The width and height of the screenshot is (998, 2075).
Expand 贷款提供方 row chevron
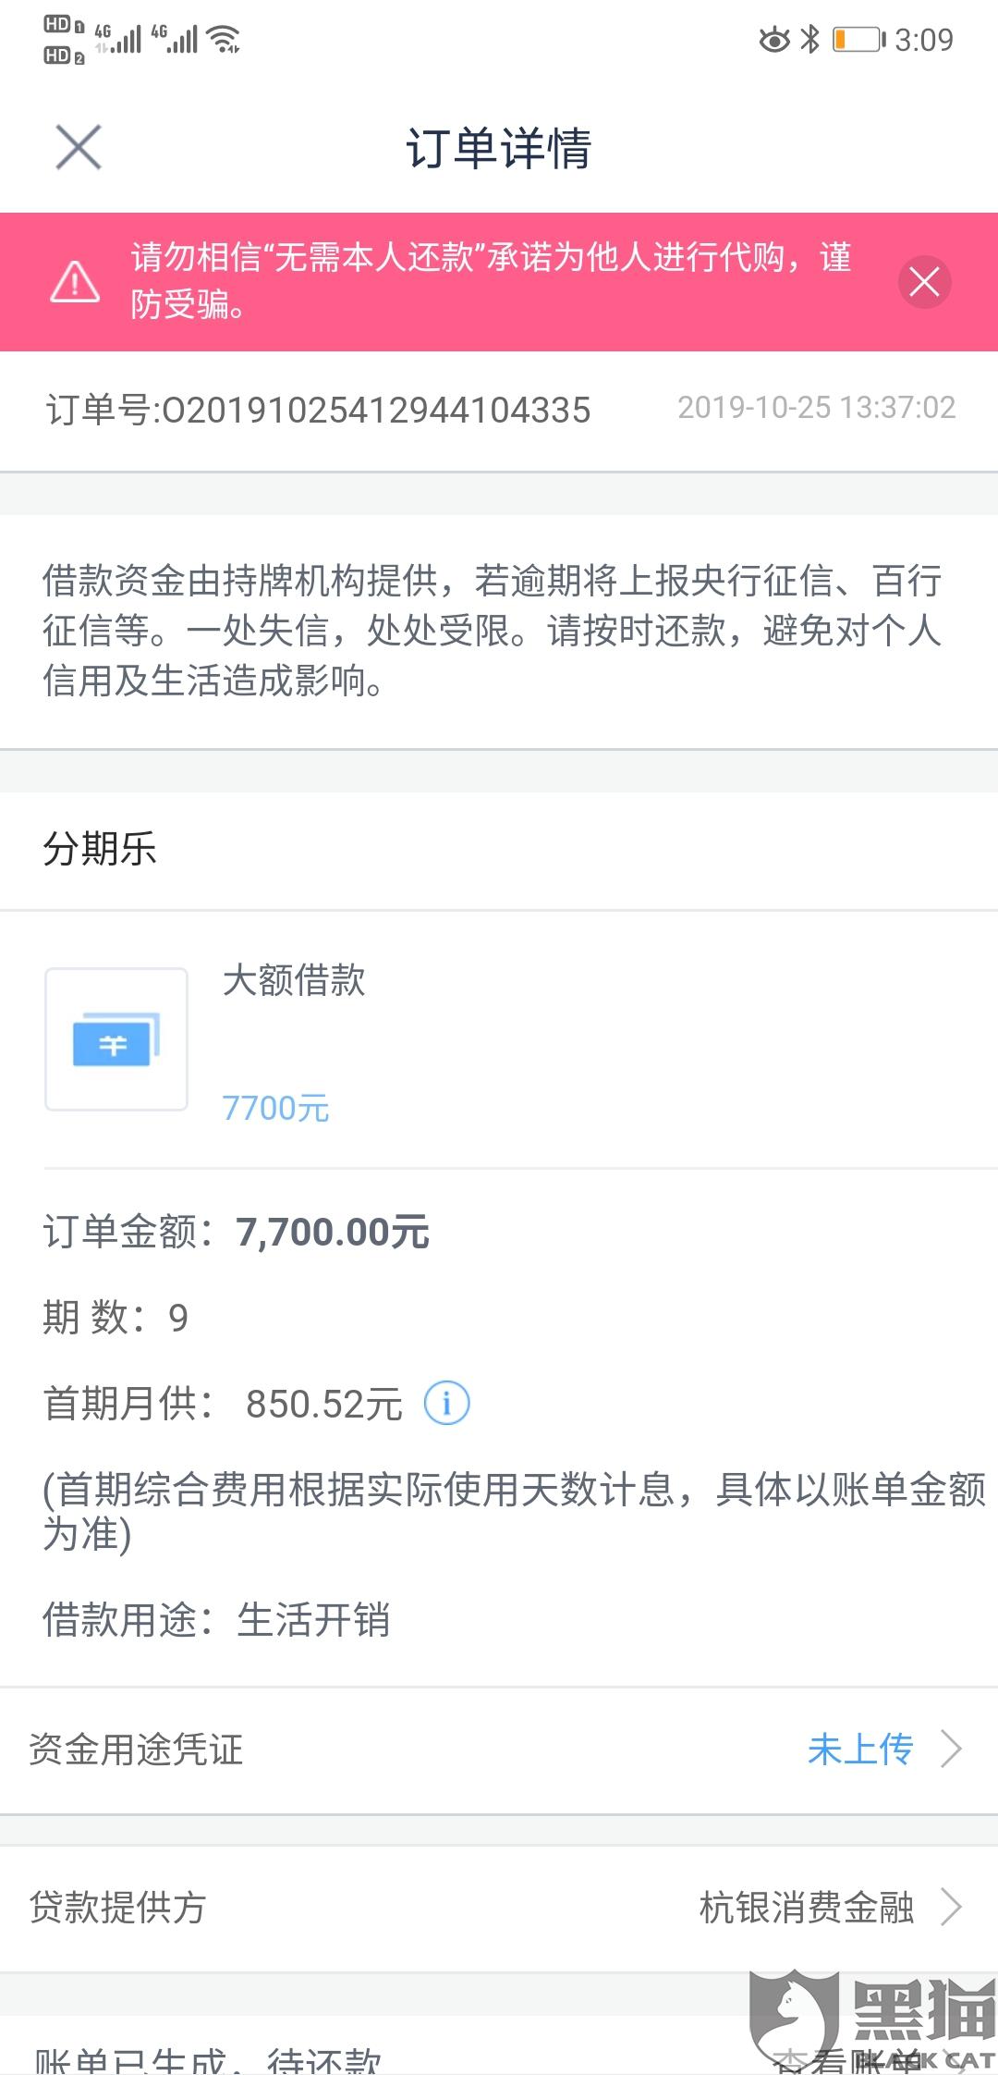951,1907
